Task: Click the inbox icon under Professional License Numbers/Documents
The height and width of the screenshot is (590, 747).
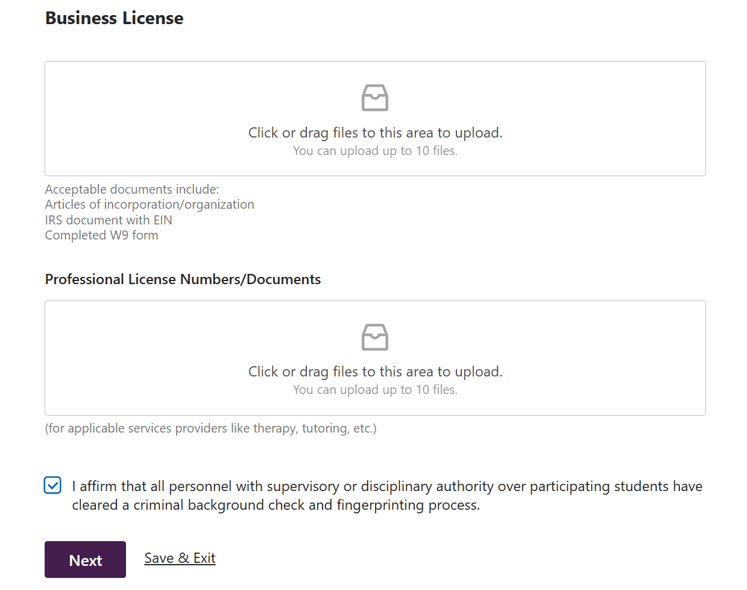Action: [x=375, y=337]
